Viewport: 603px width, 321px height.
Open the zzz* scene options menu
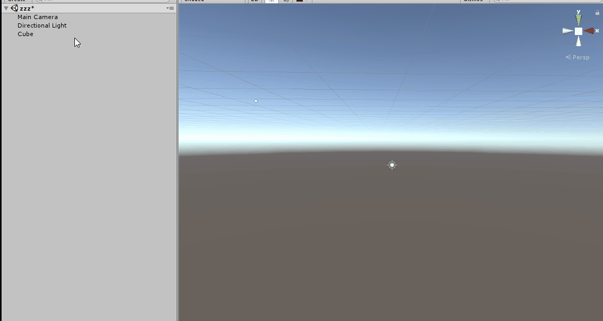[170, 8]
